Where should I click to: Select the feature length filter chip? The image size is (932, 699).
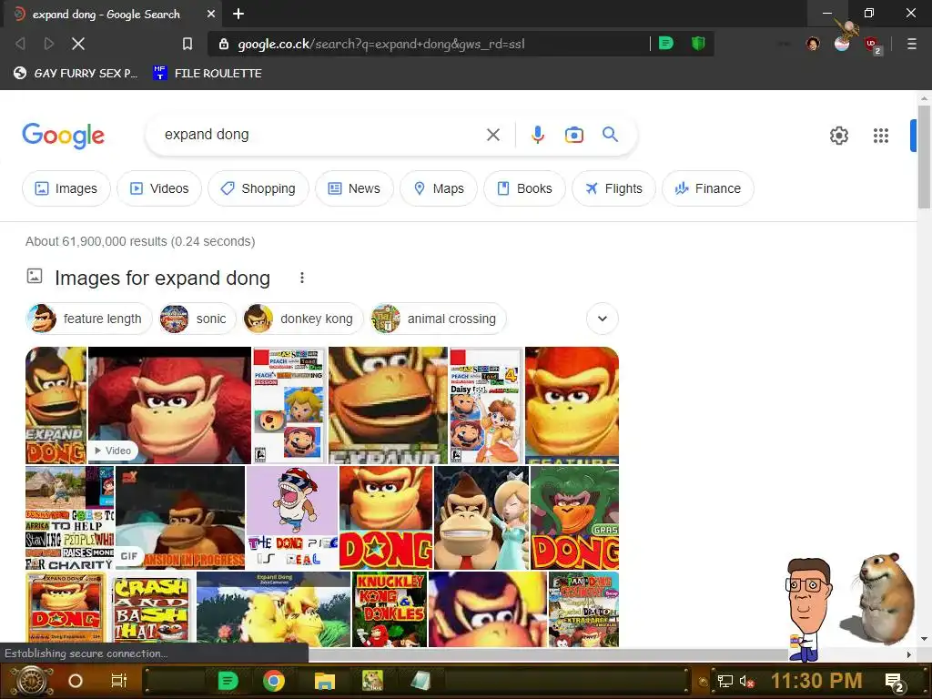88,319
